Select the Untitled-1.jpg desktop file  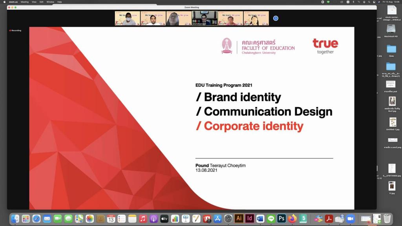(x=393, y=124)
